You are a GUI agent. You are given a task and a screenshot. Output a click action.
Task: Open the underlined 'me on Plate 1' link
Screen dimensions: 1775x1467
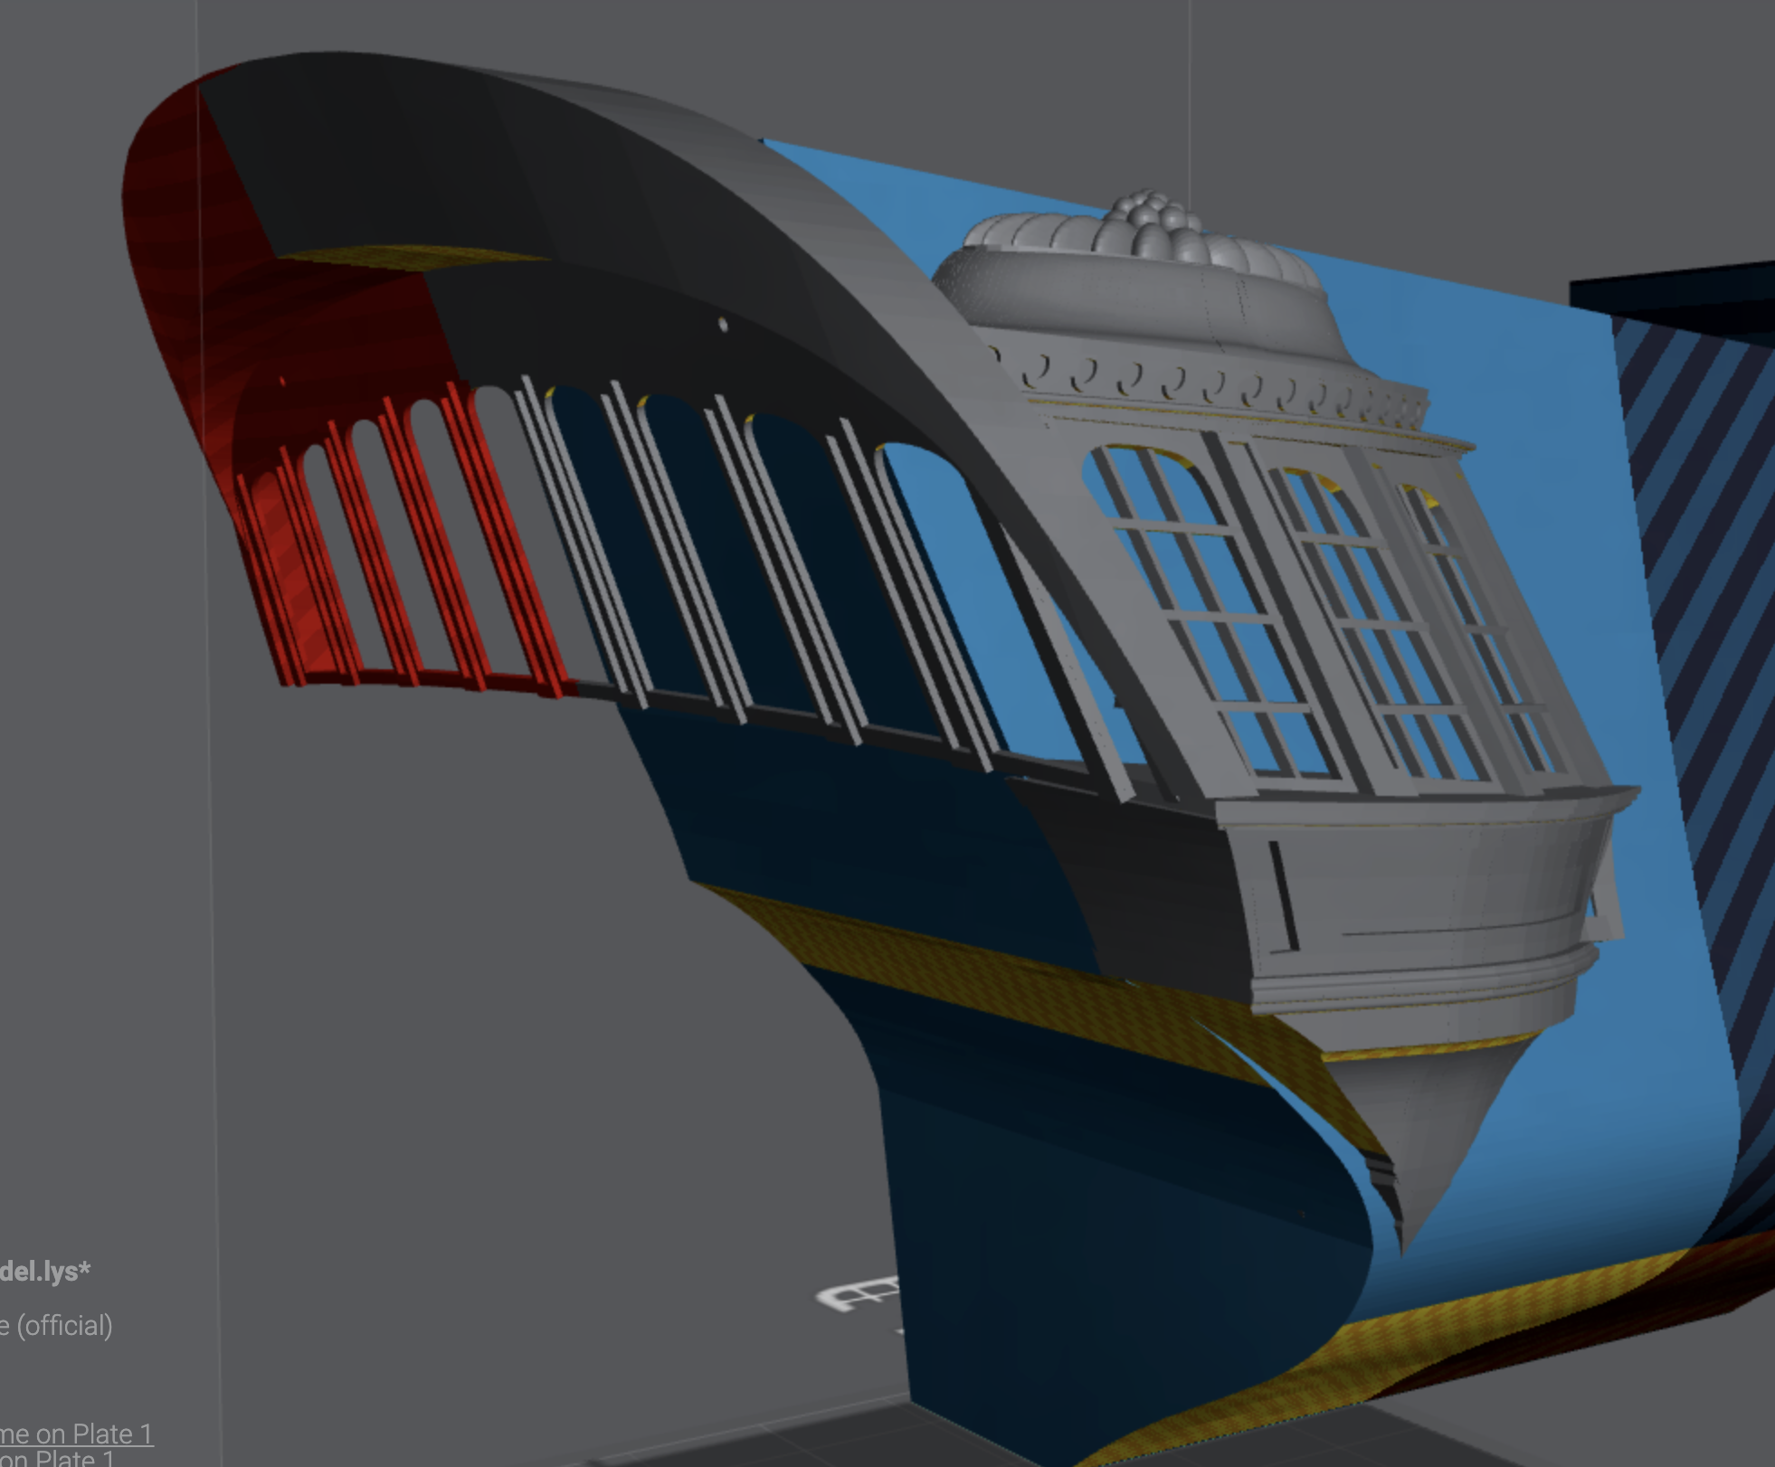click(x=77, y=1434)
